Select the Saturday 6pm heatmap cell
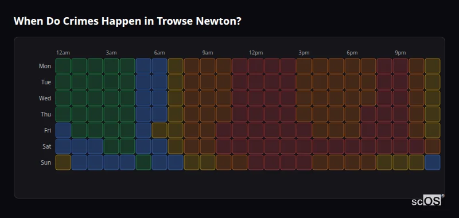The width and height of the screenshot is (459, 218). pos(352,146)
